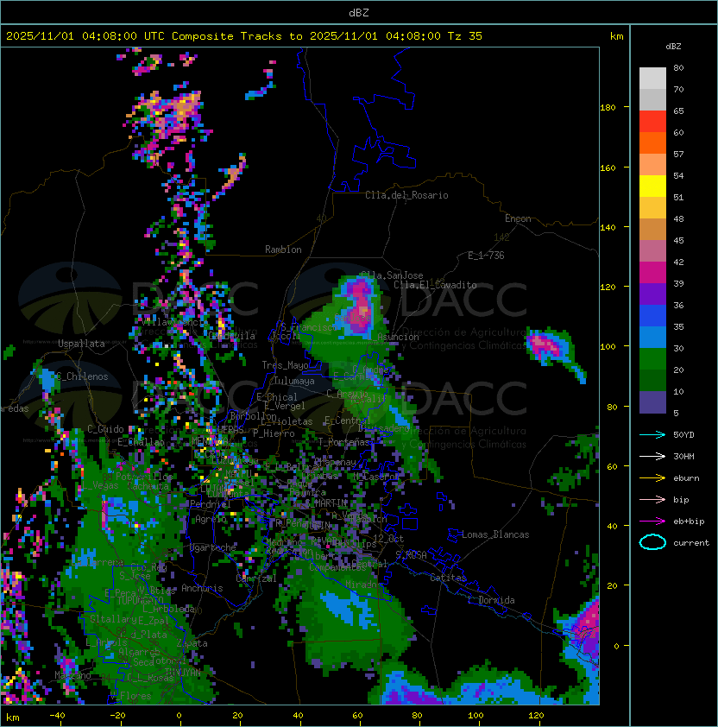The width and height of the screenshot is (718, 727).
Task: Click the slate 5–10 dBZ swatch
Action: 652,402
